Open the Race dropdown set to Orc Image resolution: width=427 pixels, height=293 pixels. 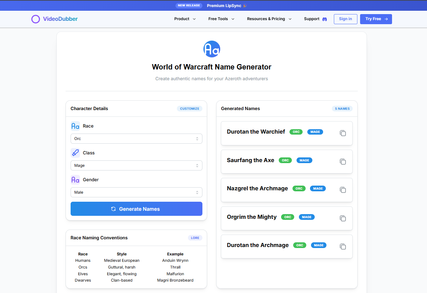[137, 139]
